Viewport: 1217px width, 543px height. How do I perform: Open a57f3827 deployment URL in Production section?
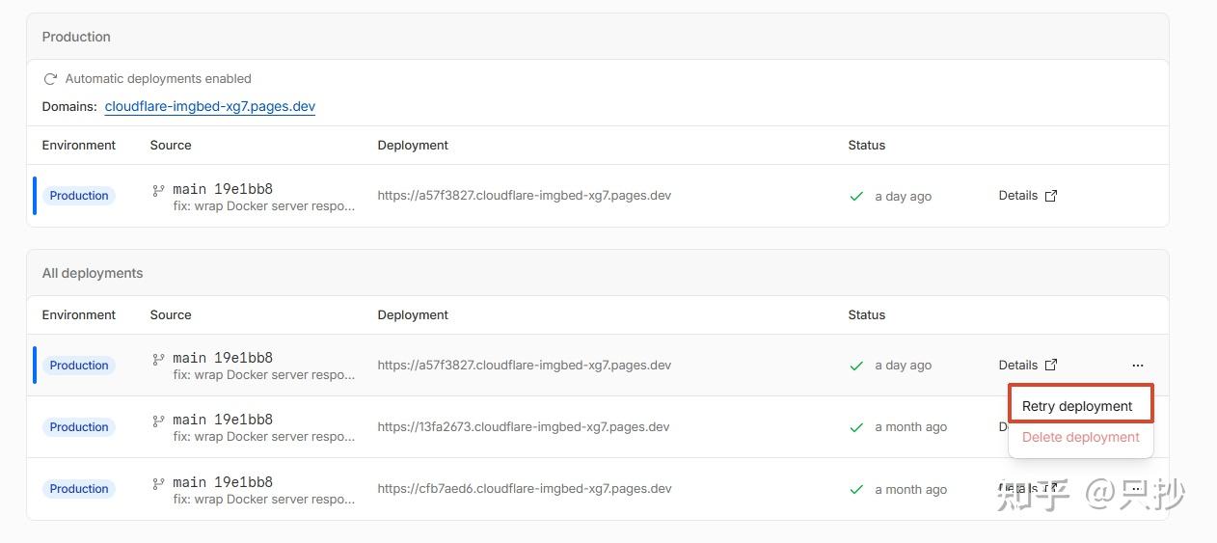525,196
